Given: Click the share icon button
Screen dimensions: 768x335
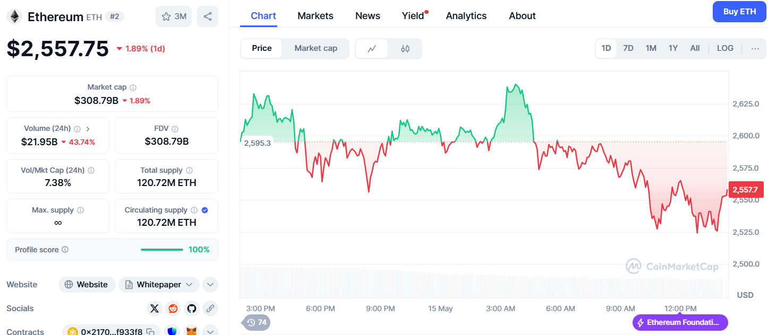Looking at the screenshot, I should coord(208,16).
